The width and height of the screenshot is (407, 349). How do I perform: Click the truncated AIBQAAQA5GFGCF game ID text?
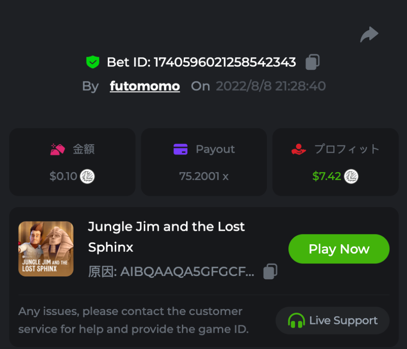tap(187, 272)
